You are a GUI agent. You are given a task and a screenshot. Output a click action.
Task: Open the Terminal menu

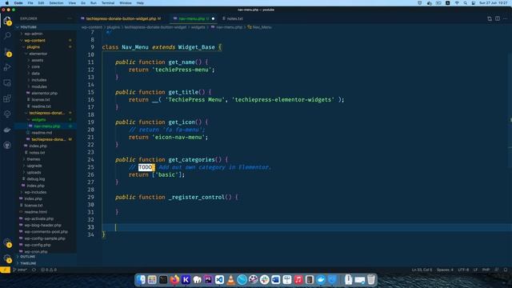coord(108,3)
